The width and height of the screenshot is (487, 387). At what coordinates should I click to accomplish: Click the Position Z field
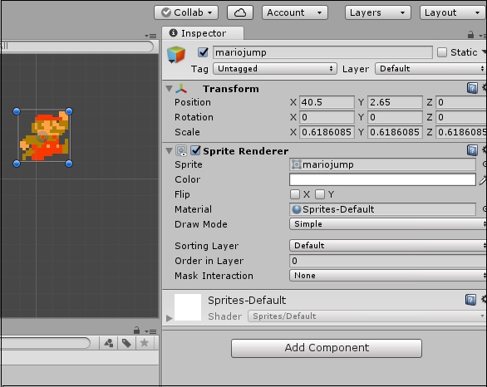(461, 102)
